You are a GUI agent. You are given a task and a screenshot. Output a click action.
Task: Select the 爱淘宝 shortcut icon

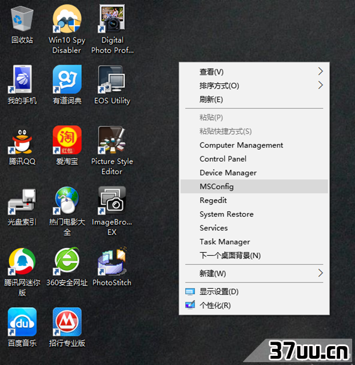coord(67,140)
